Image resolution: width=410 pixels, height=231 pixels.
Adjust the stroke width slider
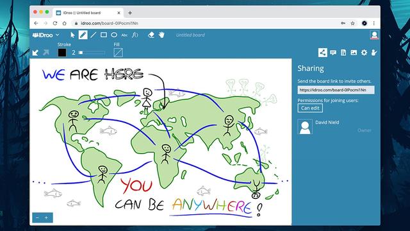click(92, 53)
